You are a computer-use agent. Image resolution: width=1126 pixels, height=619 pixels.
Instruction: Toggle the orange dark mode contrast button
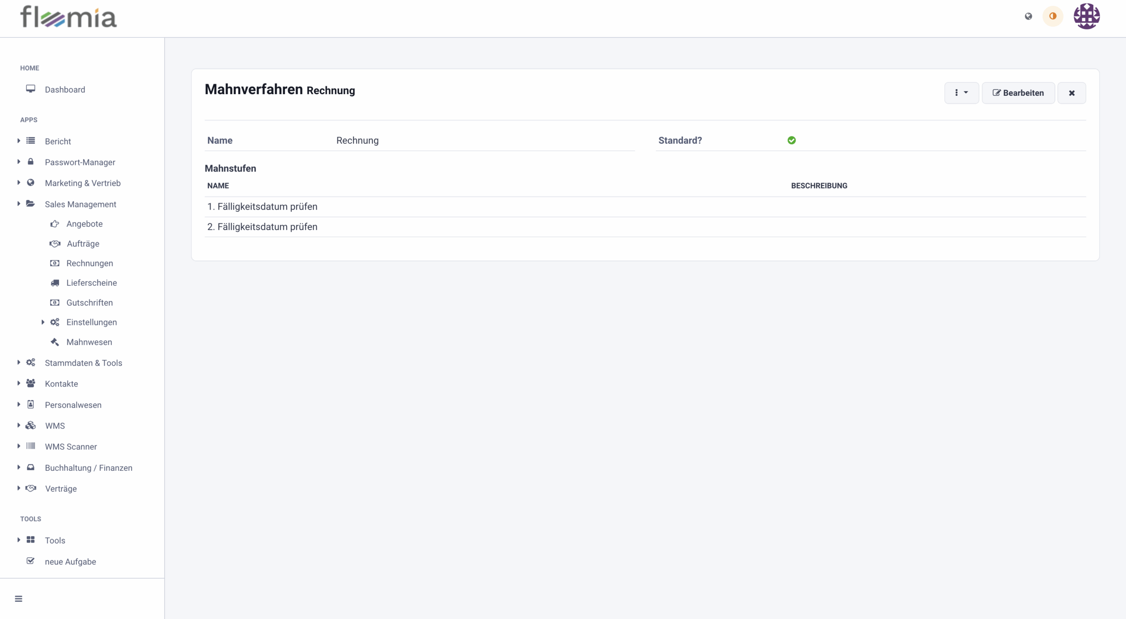coord(1053,16)
